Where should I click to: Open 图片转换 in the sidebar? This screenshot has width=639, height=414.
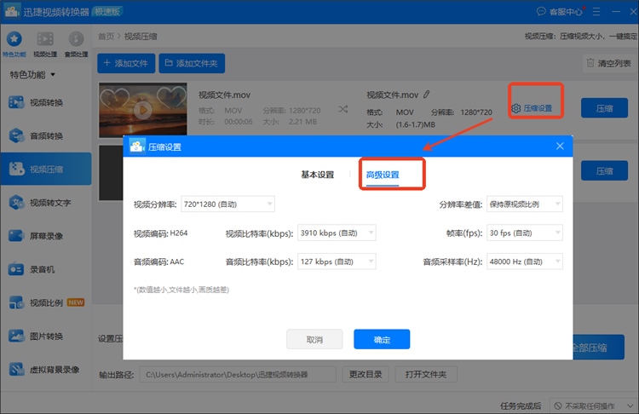[46, 336]
